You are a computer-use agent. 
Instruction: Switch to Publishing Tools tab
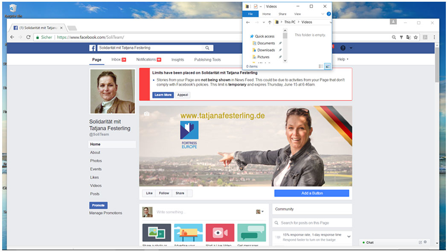(x=207, y=60)
